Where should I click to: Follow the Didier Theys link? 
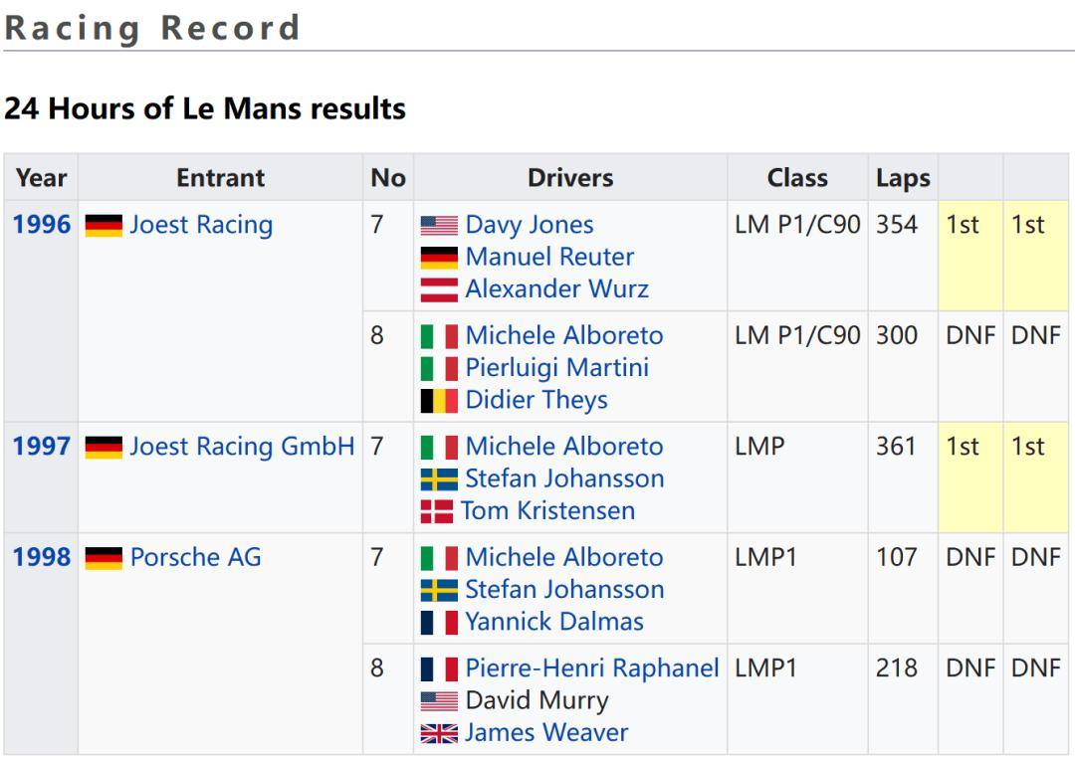537,400
